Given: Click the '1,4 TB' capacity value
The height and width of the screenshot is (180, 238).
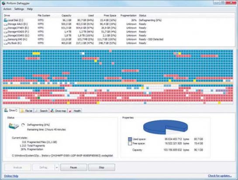Looking at the screenshot, I should tap(68, 32).
